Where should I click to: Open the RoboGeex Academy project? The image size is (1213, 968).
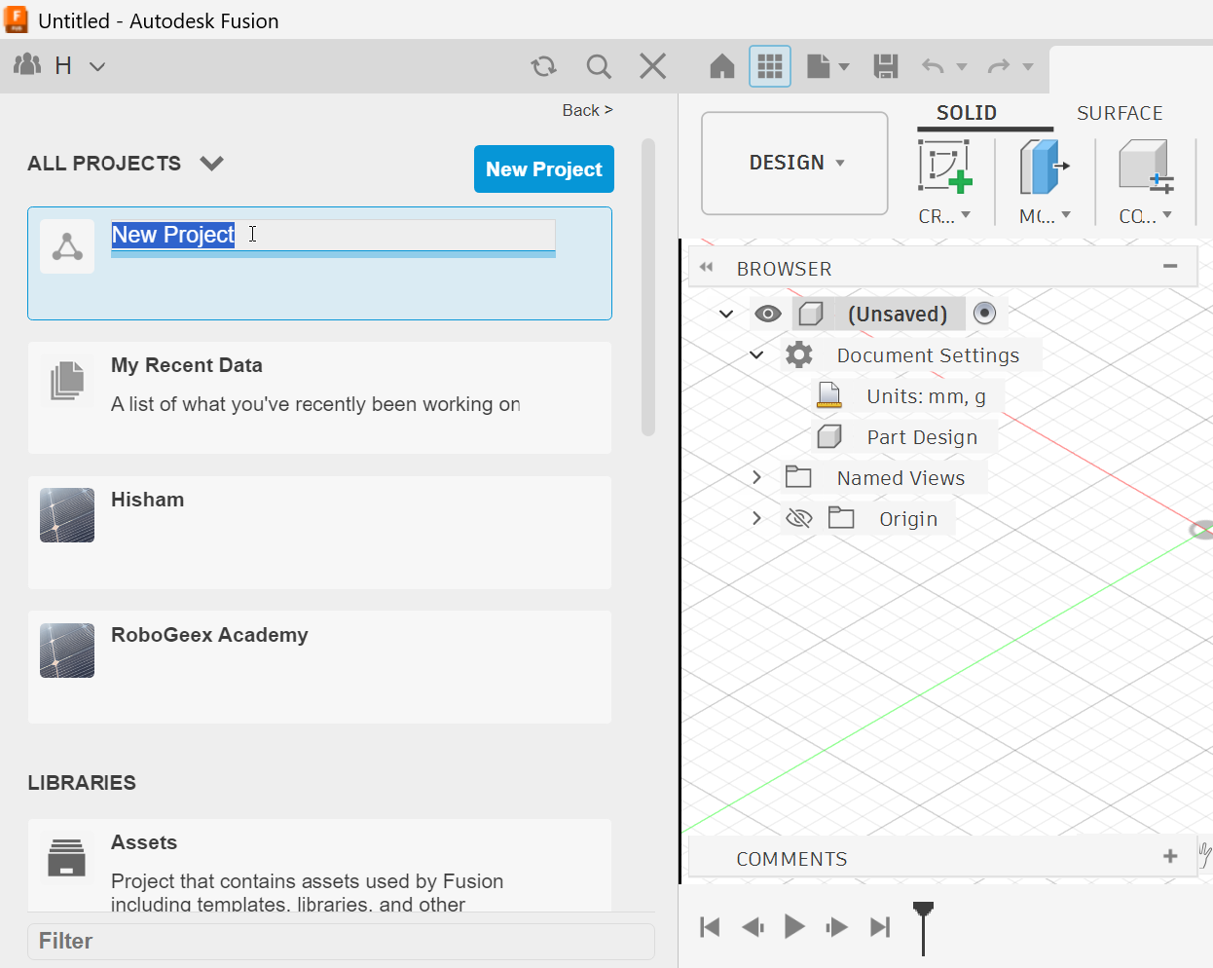tap(319, 667)
